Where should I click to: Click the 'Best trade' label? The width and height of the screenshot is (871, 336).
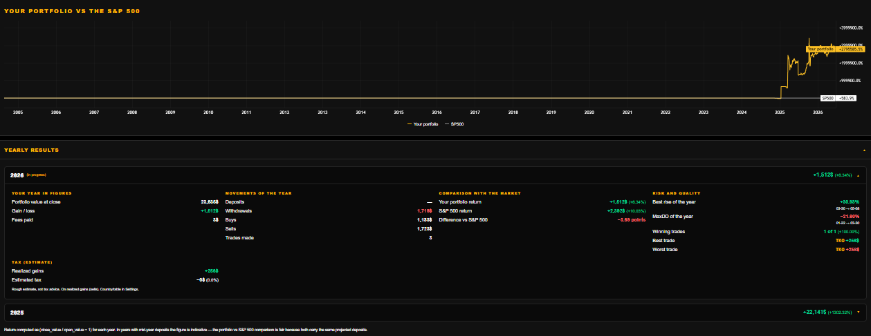(663, 240)
